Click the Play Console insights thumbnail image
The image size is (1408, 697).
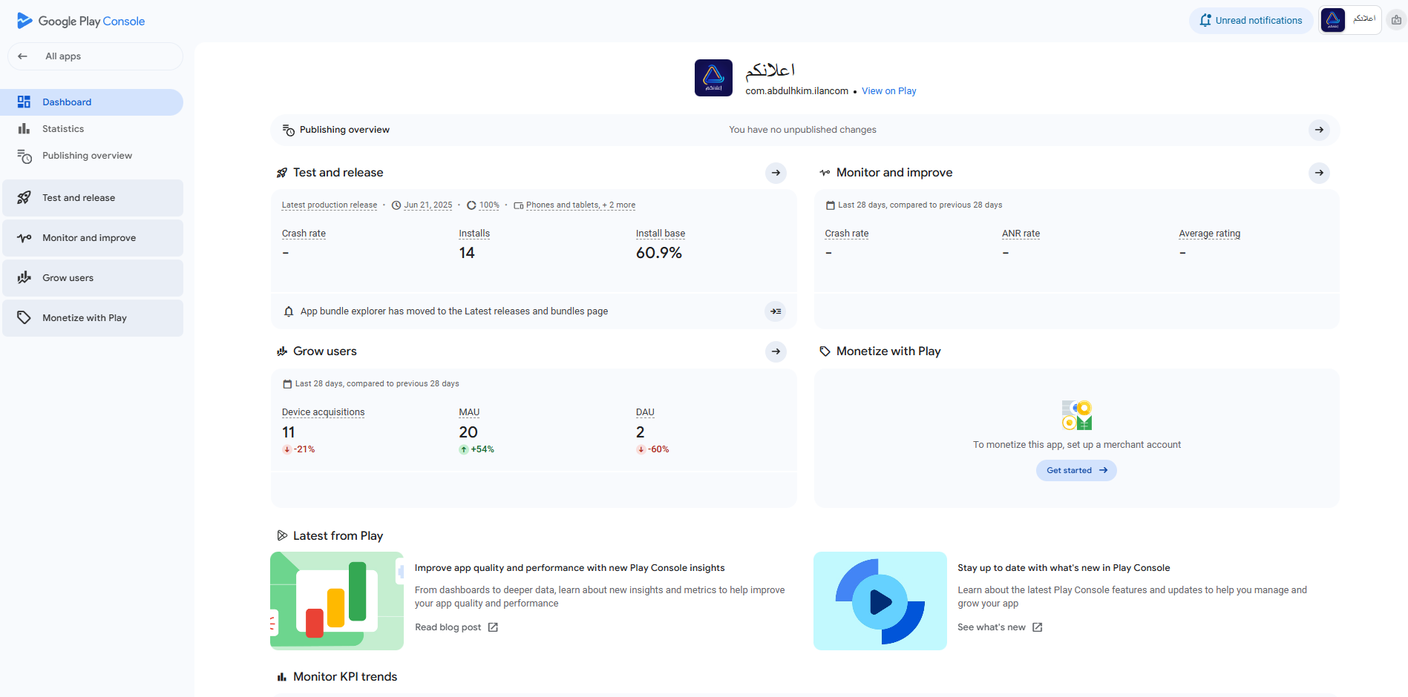(337, 601)
